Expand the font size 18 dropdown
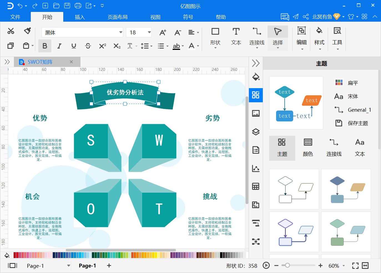Viewport: 381px width, 273px height. coord(148,32)
